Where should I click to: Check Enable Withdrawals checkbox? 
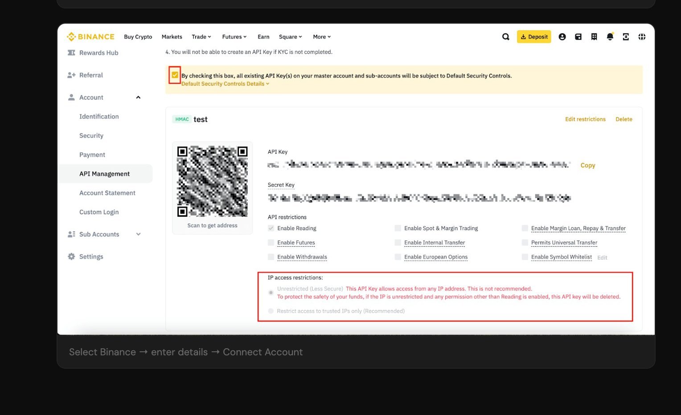(x=271, y=257)
